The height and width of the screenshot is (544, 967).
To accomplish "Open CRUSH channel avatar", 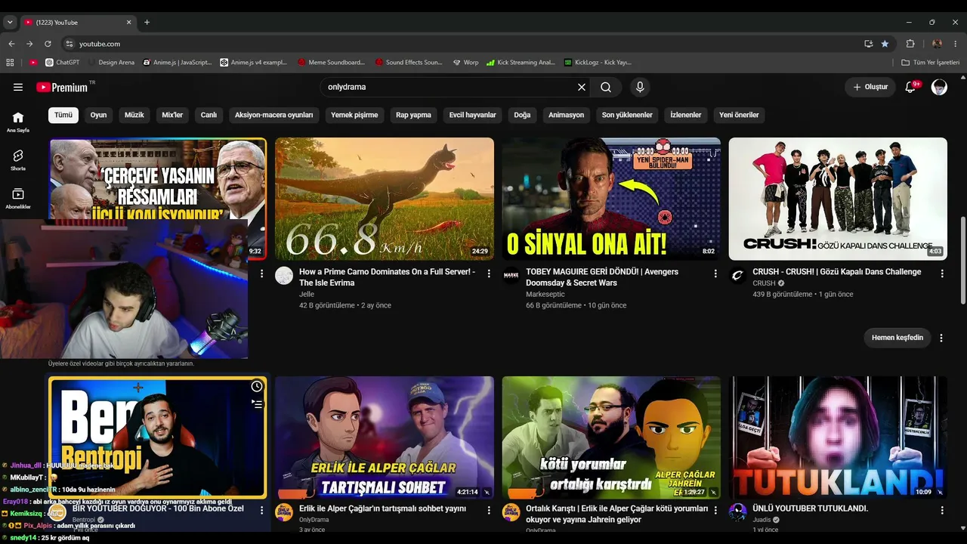I will coord(737,275).
